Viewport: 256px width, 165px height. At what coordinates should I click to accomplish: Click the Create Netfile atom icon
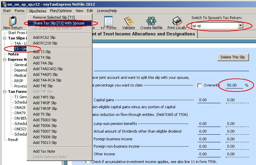coord(151,21)
